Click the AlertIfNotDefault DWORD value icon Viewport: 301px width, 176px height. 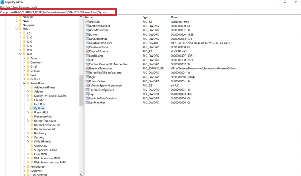coord(87,26)
